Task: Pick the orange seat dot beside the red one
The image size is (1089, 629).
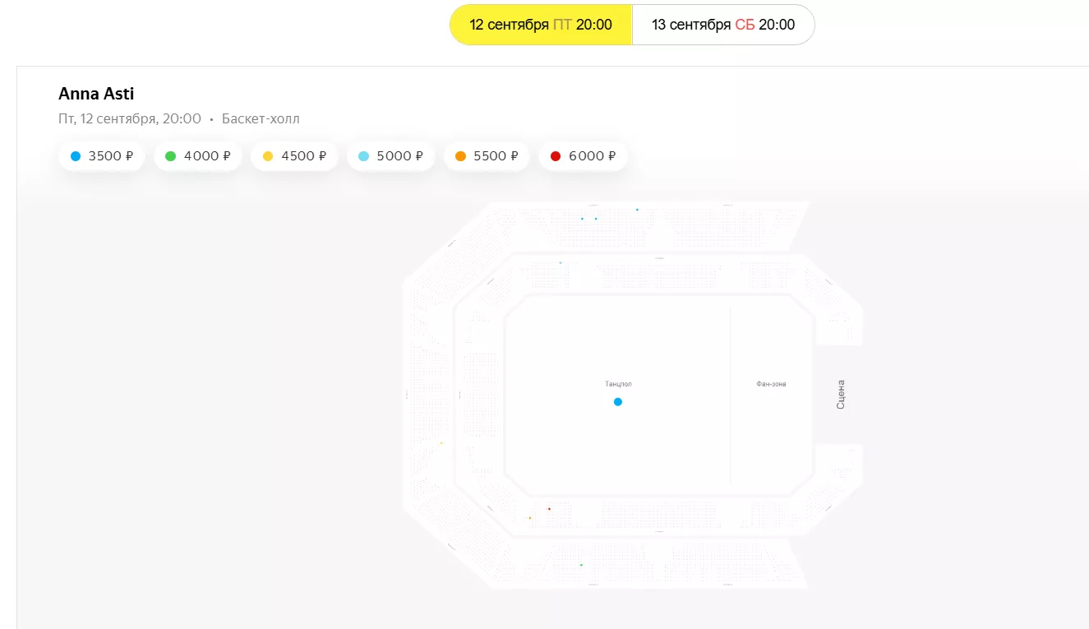Action: [530, 518]
